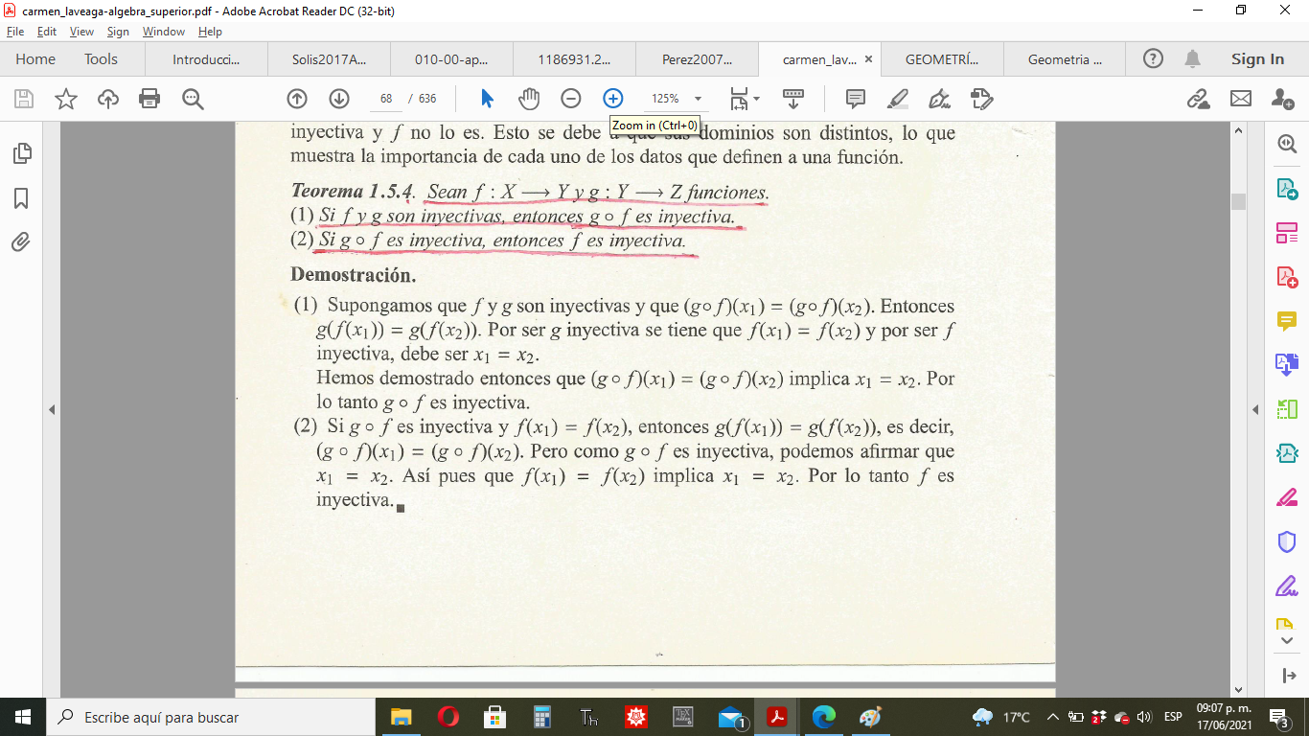Open the Window menu
The width and height of the screenshot is (1309, 736).
pyautogui.click(x=163, y=32)
